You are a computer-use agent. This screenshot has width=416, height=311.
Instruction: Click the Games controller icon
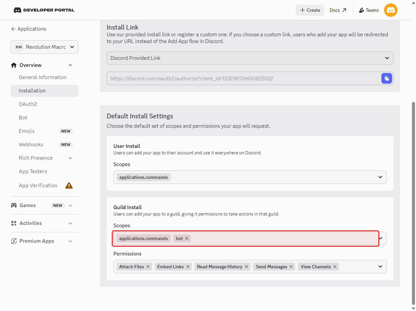pos(14,205)
